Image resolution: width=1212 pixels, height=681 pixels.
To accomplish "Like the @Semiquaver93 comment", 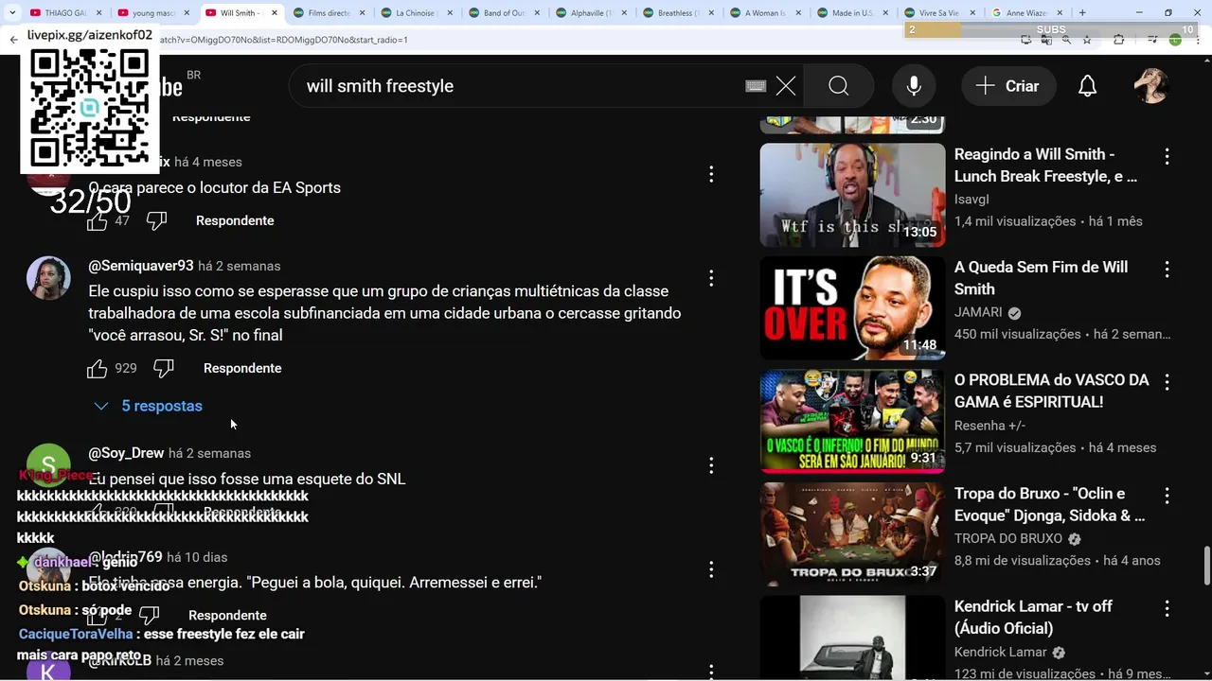I will [98, 369].
